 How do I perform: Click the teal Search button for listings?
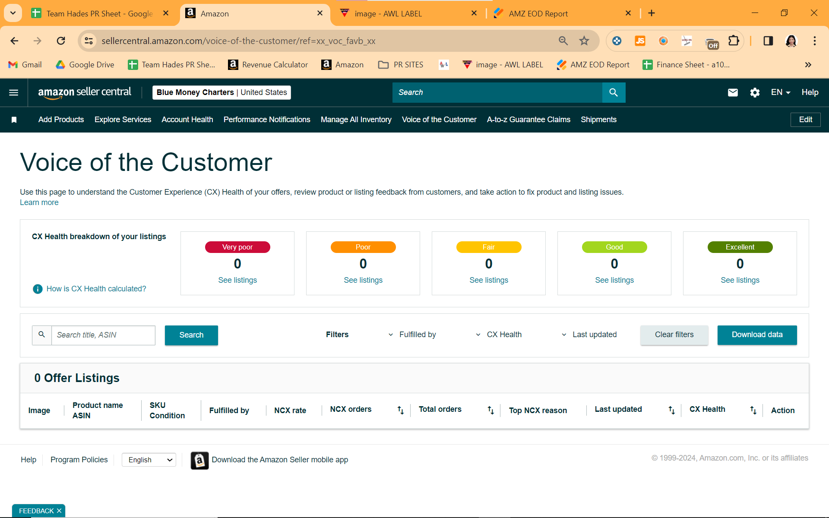191,335
